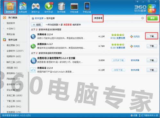Click the green search button

pos(153,18)
